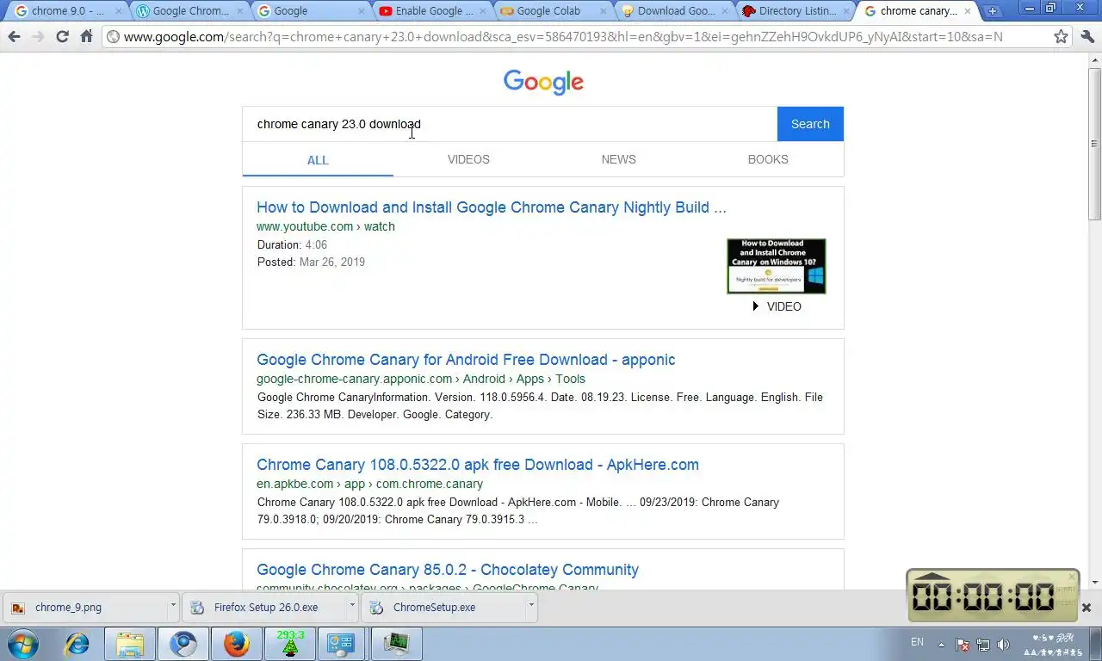Viewport: 1102px width, 661px height.
Task: Focus the Google search query box
Action: (x=510, y=124)
